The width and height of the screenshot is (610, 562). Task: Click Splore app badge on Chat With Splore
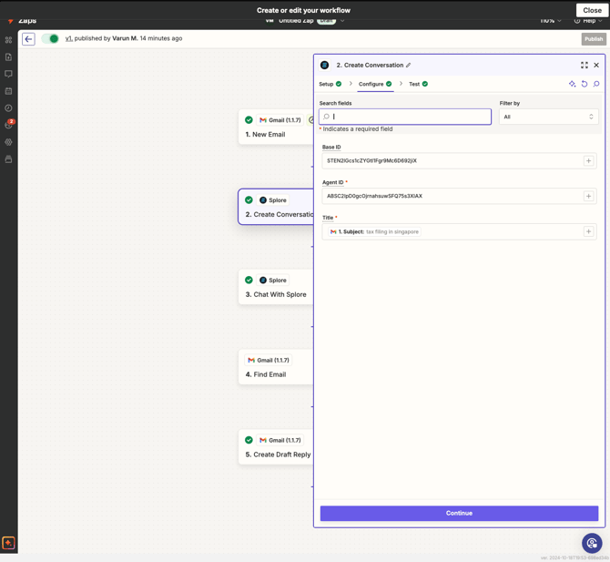(273, 281)
